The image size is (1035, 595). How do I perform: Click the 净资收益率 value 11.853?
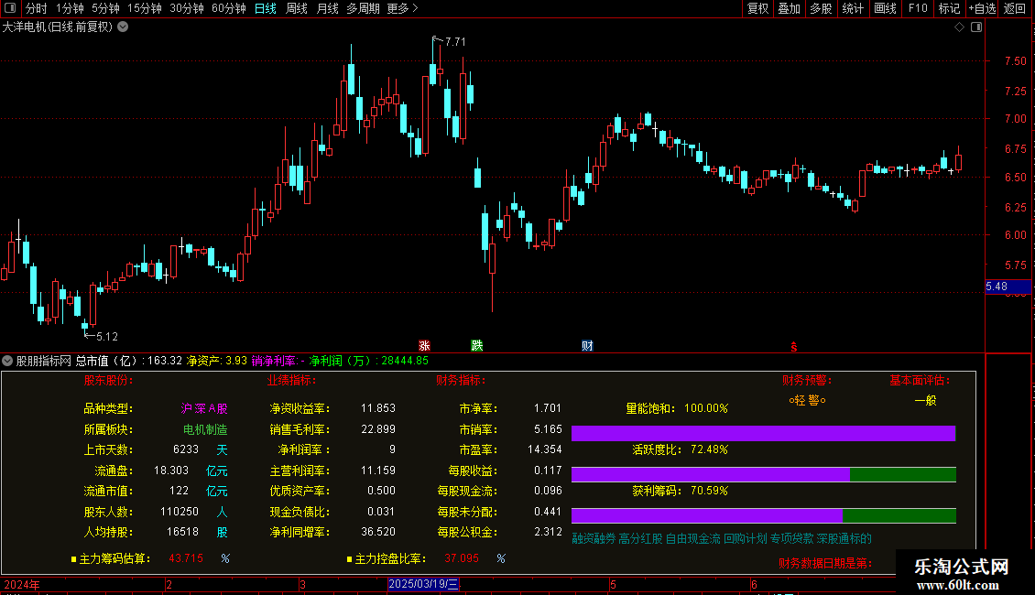378,409
